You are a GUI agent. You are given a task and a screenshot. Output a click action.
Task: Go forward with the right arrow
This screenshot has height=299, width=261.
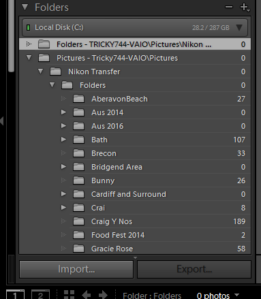pos(103,295)
